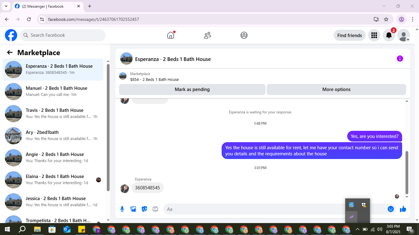Screen dimensions: 419x235
Task: Open Microsoft Store from taskbar
Action: 52,229
